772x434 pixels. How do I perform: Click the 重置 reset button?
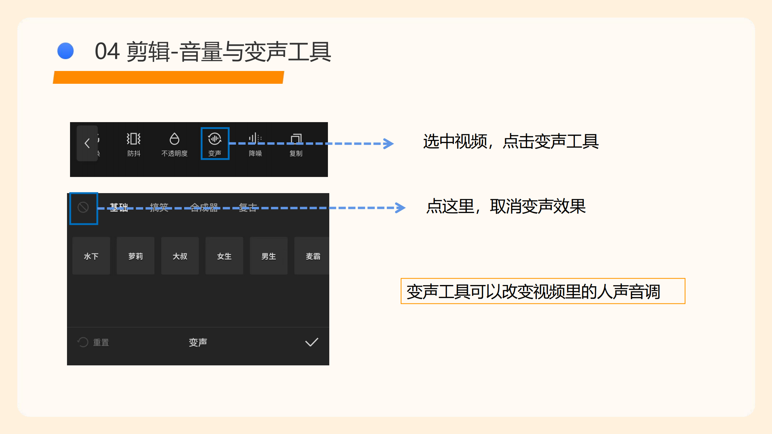pos(93,342)
